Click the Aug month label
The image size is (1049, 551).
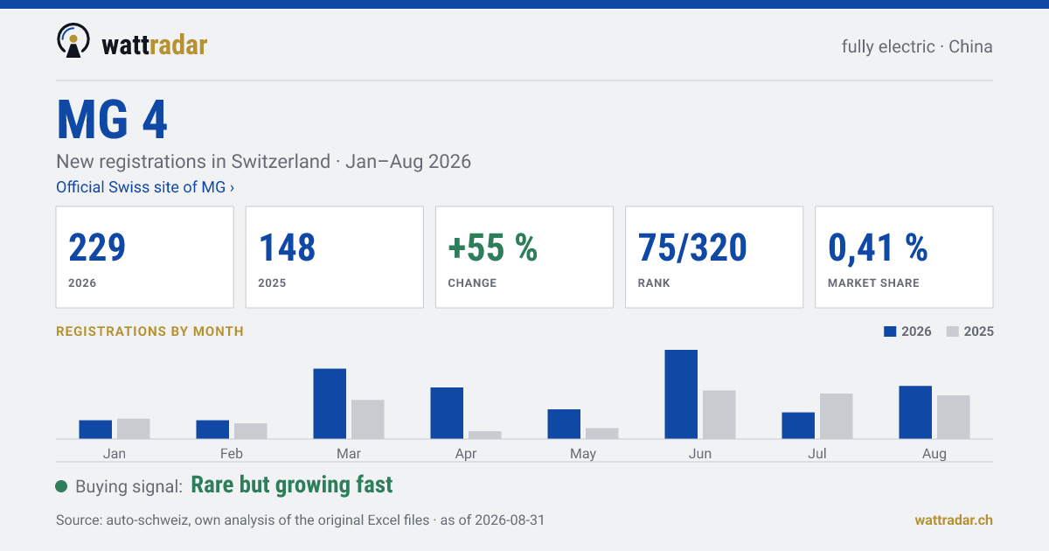(934, 453)
